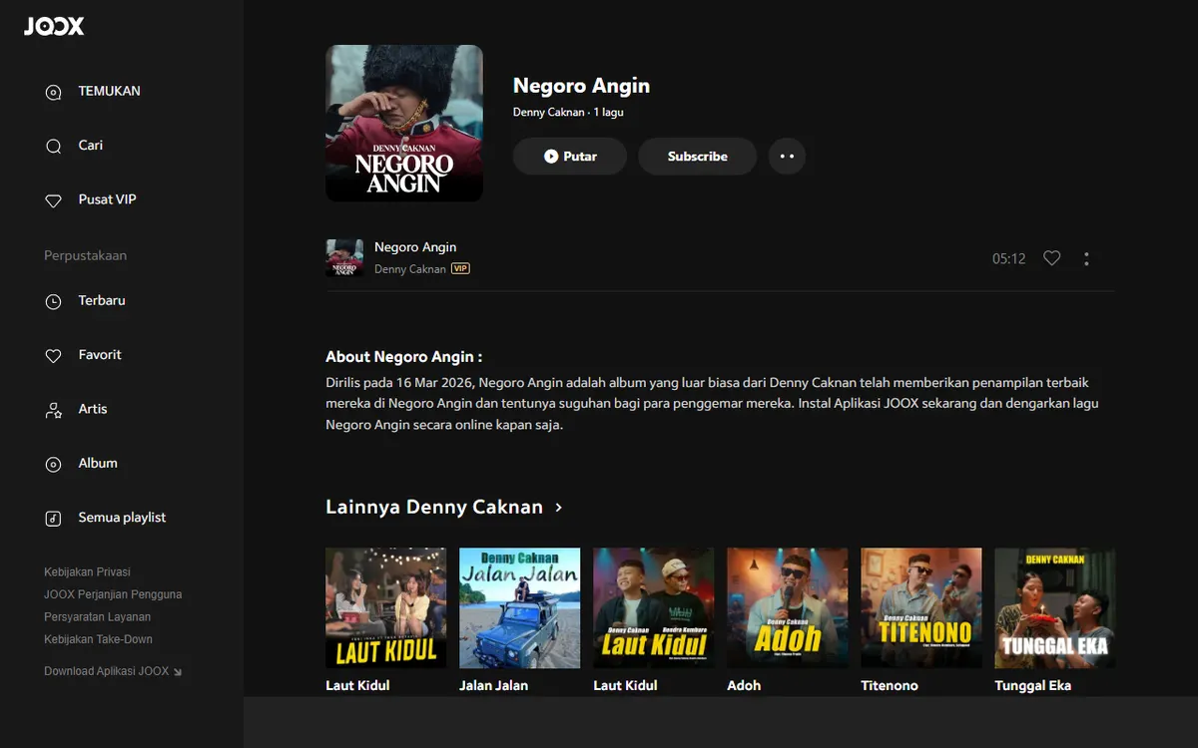The width and height of the screenshot is (1198, 748).
Task: Like the Negoro Angin track with heart
Action: [1051, 258]
